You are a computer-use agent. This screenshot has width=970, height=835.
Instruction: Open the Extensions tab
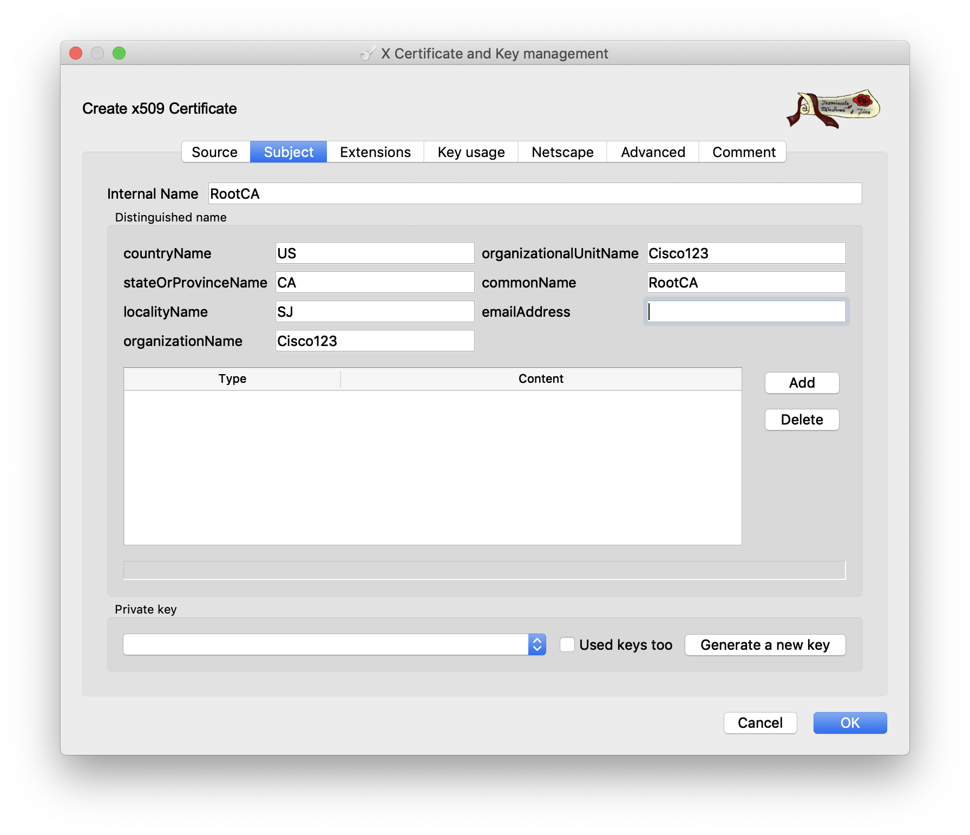[375, 152]
